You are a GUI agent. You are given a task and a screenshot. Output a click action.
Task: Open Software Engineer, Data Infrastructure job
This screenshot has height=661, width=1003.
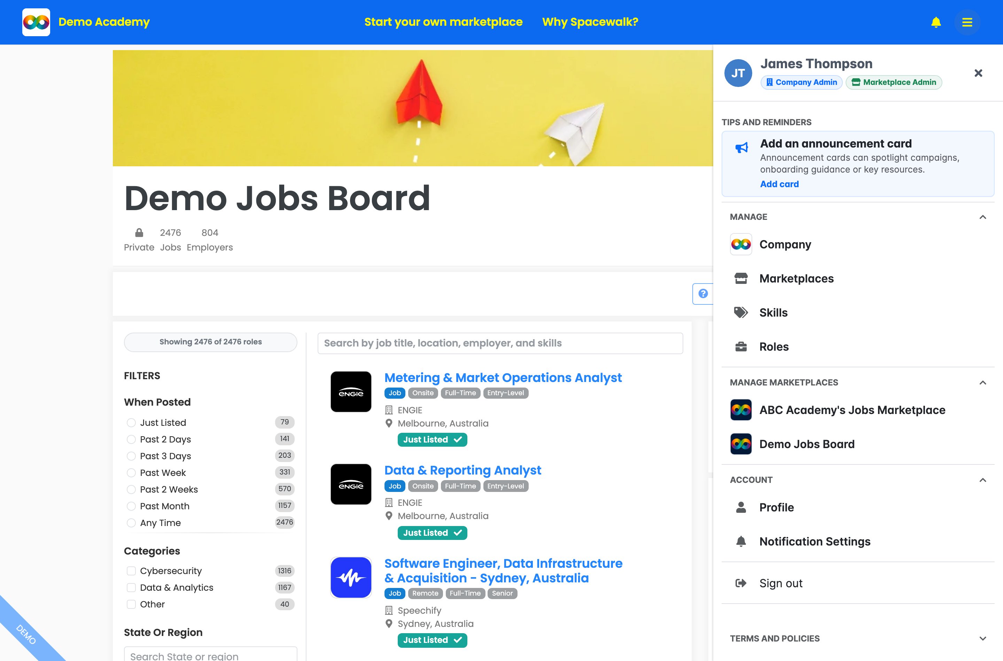[503, 570]
